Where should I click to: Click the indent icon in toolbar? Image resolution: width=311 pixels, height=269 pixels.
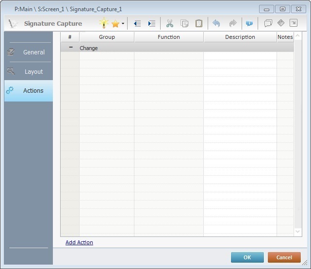[x=152, y=23]
